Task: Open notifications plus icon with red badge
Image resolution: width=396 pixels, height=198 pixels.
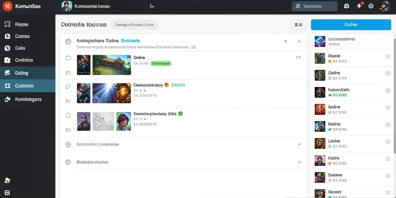Action: click(360, 5)
